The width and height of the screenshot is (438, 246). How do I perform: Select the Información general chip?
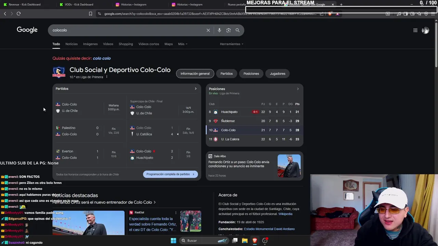[x=195, y=73]
